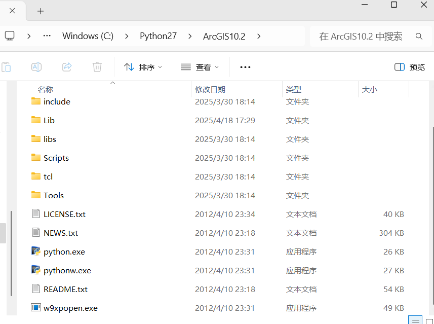Select the include folder icon
The height and width of the screenshot is (324, 434).
[36, 101]
